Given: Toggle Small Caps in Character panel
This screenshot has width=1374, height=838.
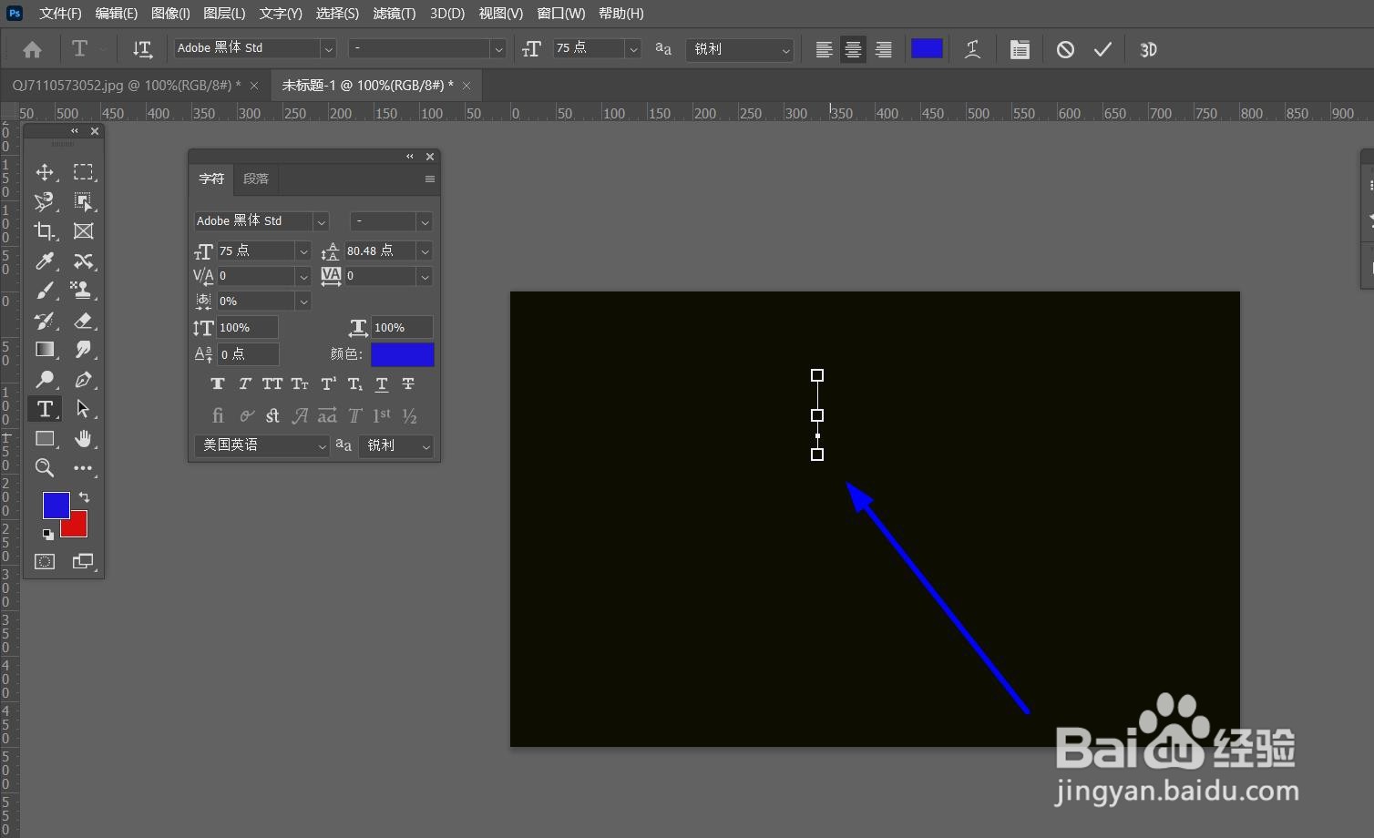Looking at the screenshot, I should pyautogui.click(x=300, y=384).
